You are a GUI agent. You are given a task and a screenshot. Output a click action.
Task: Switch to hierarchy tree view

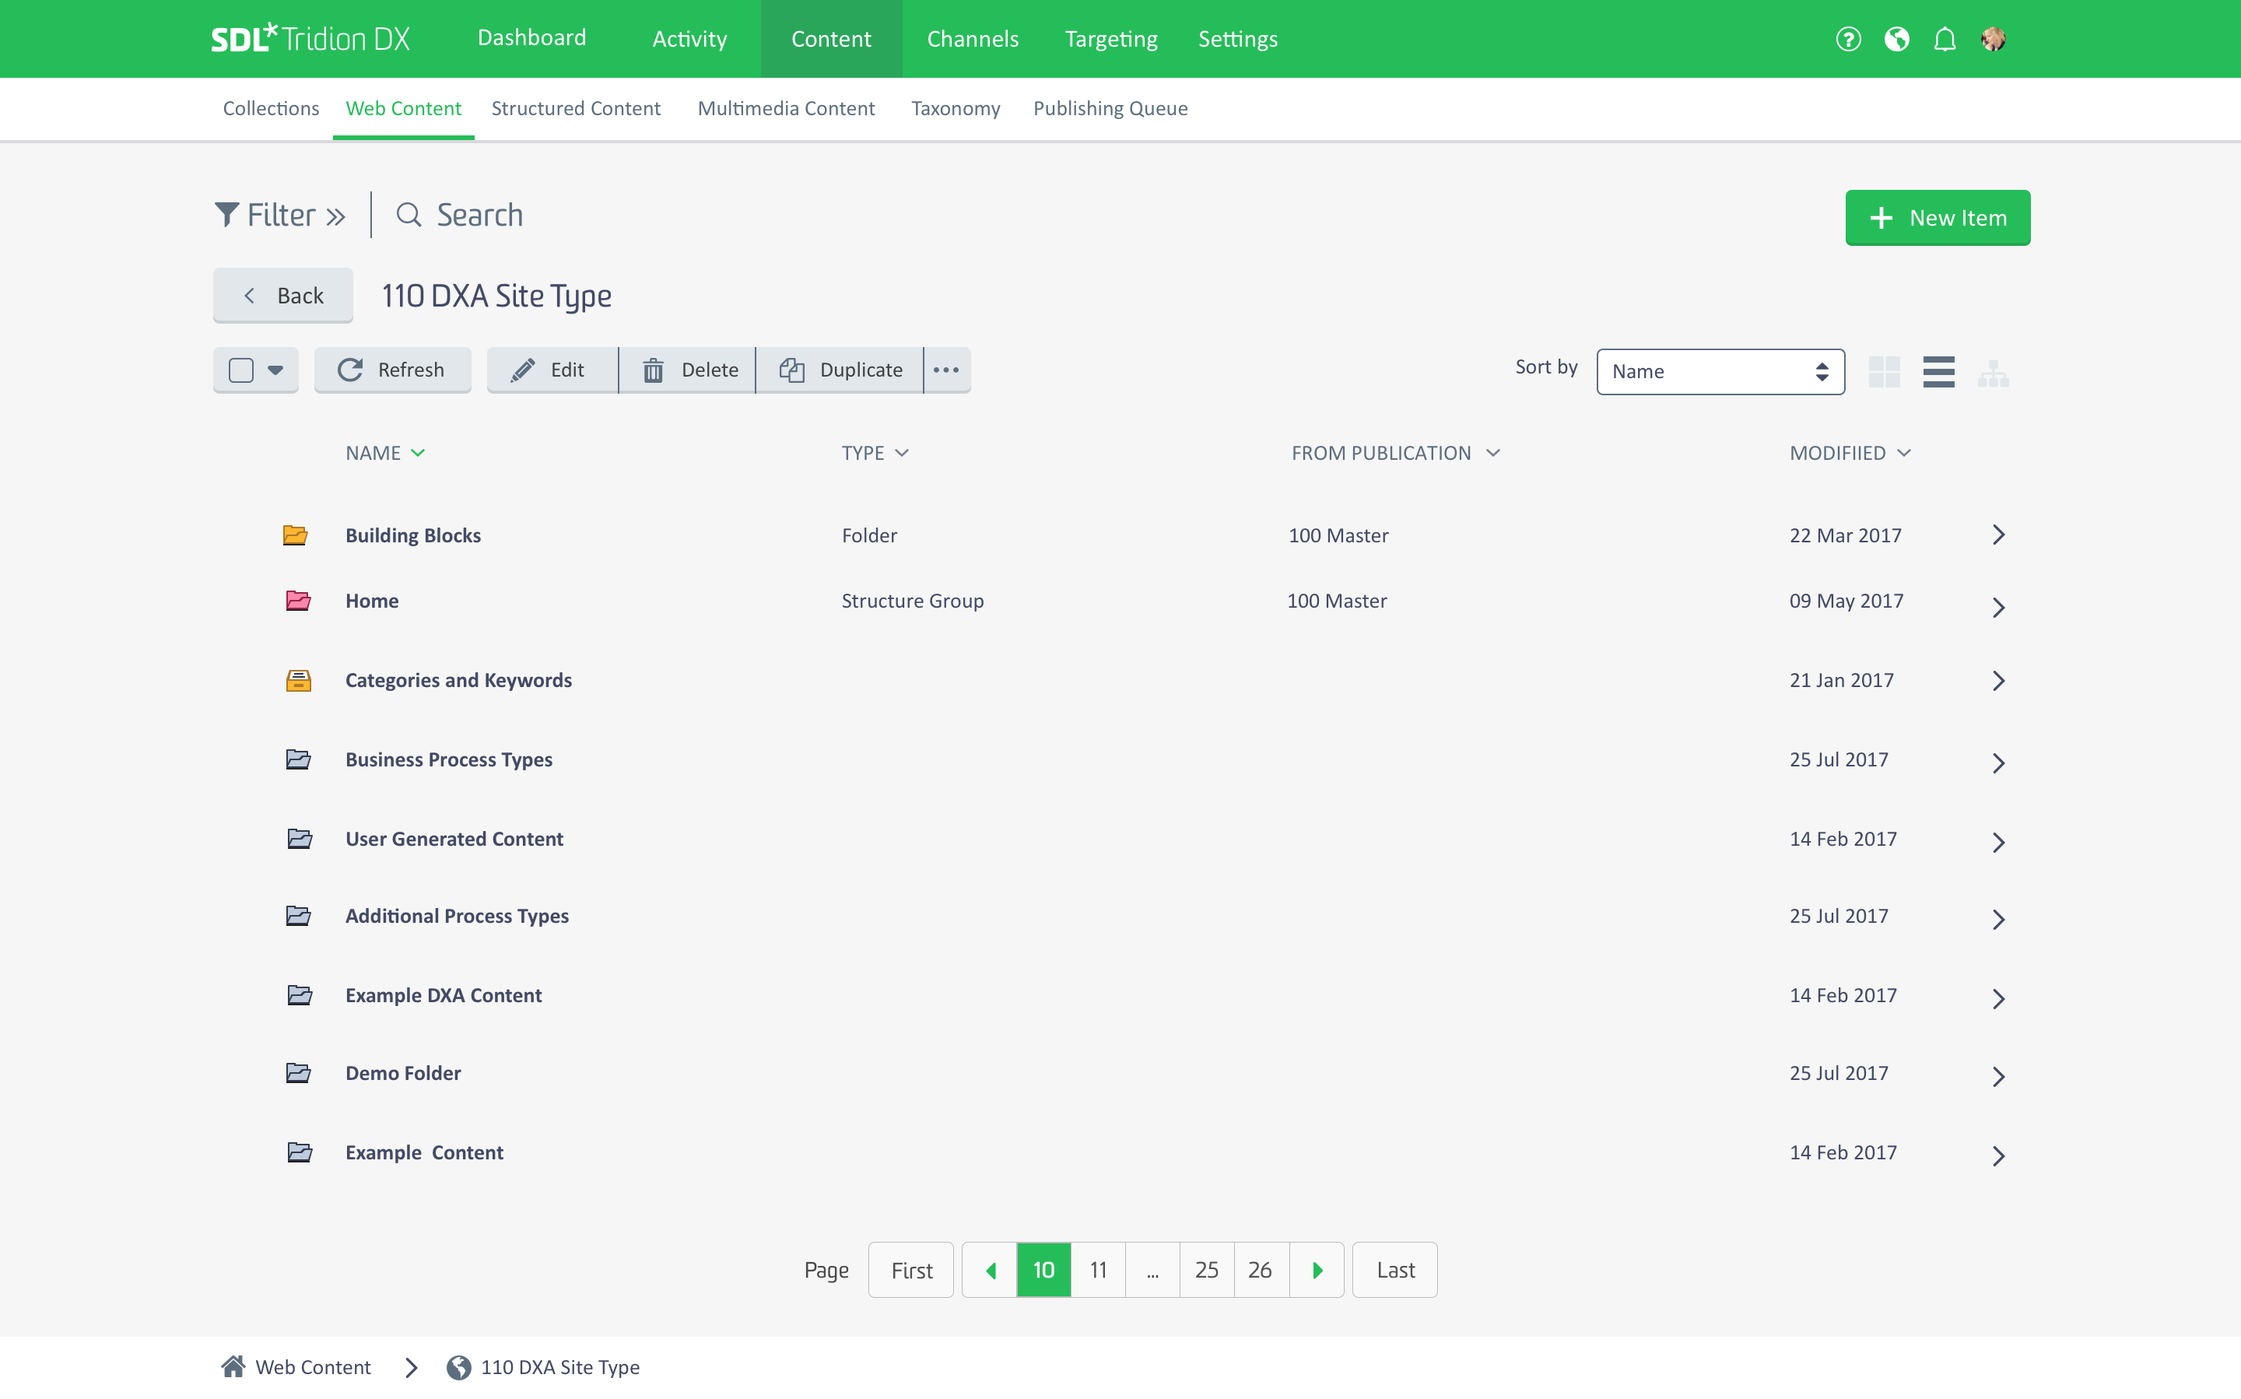point(1993,373)
